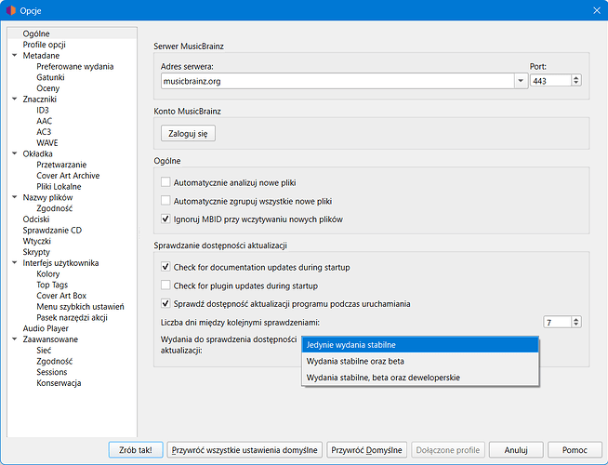Select Audio Player in the options tree
Screen dimensions: 608x465
(46, 328)
